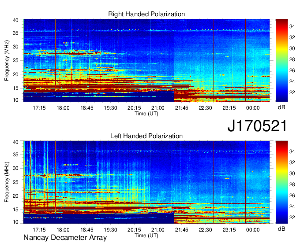The width and height of the screenshot is (300, 243).
Task: Click the 32 value on upper dB scale
Action: pyautogui.click(x=292, y=37)
